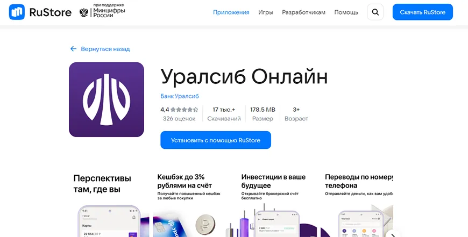The height and width of the screenshot is (237, 468).
Task: Click the RuStore logo icon
Action: 17,12
